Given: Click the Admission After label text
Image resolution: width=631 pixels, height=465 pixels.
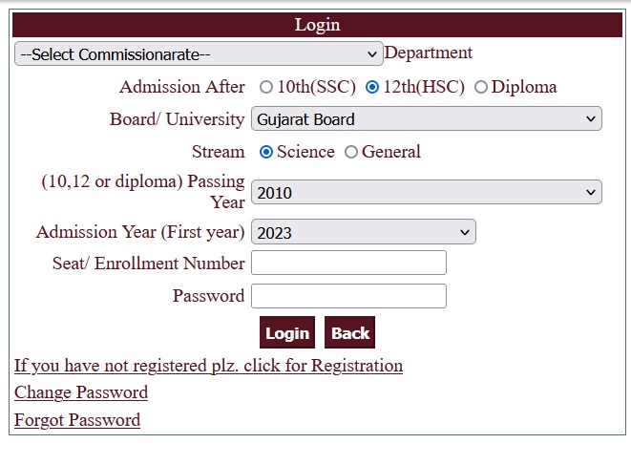Looking at the screenshot, I should [181, 87].
